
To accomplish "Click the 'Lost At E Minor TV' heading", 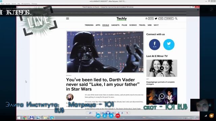I will [157, 56].
